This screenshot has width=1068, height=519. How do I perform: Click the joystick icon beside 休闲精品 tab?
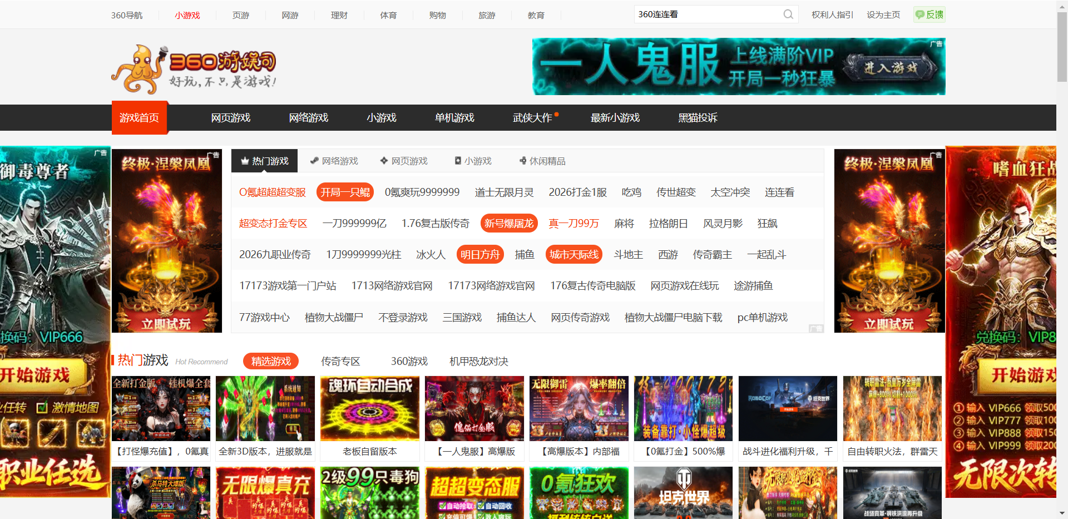[522, 161]
